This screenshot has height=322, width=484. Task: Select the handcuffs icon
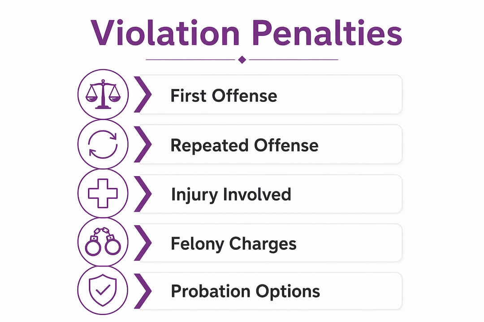pos(103,241)
